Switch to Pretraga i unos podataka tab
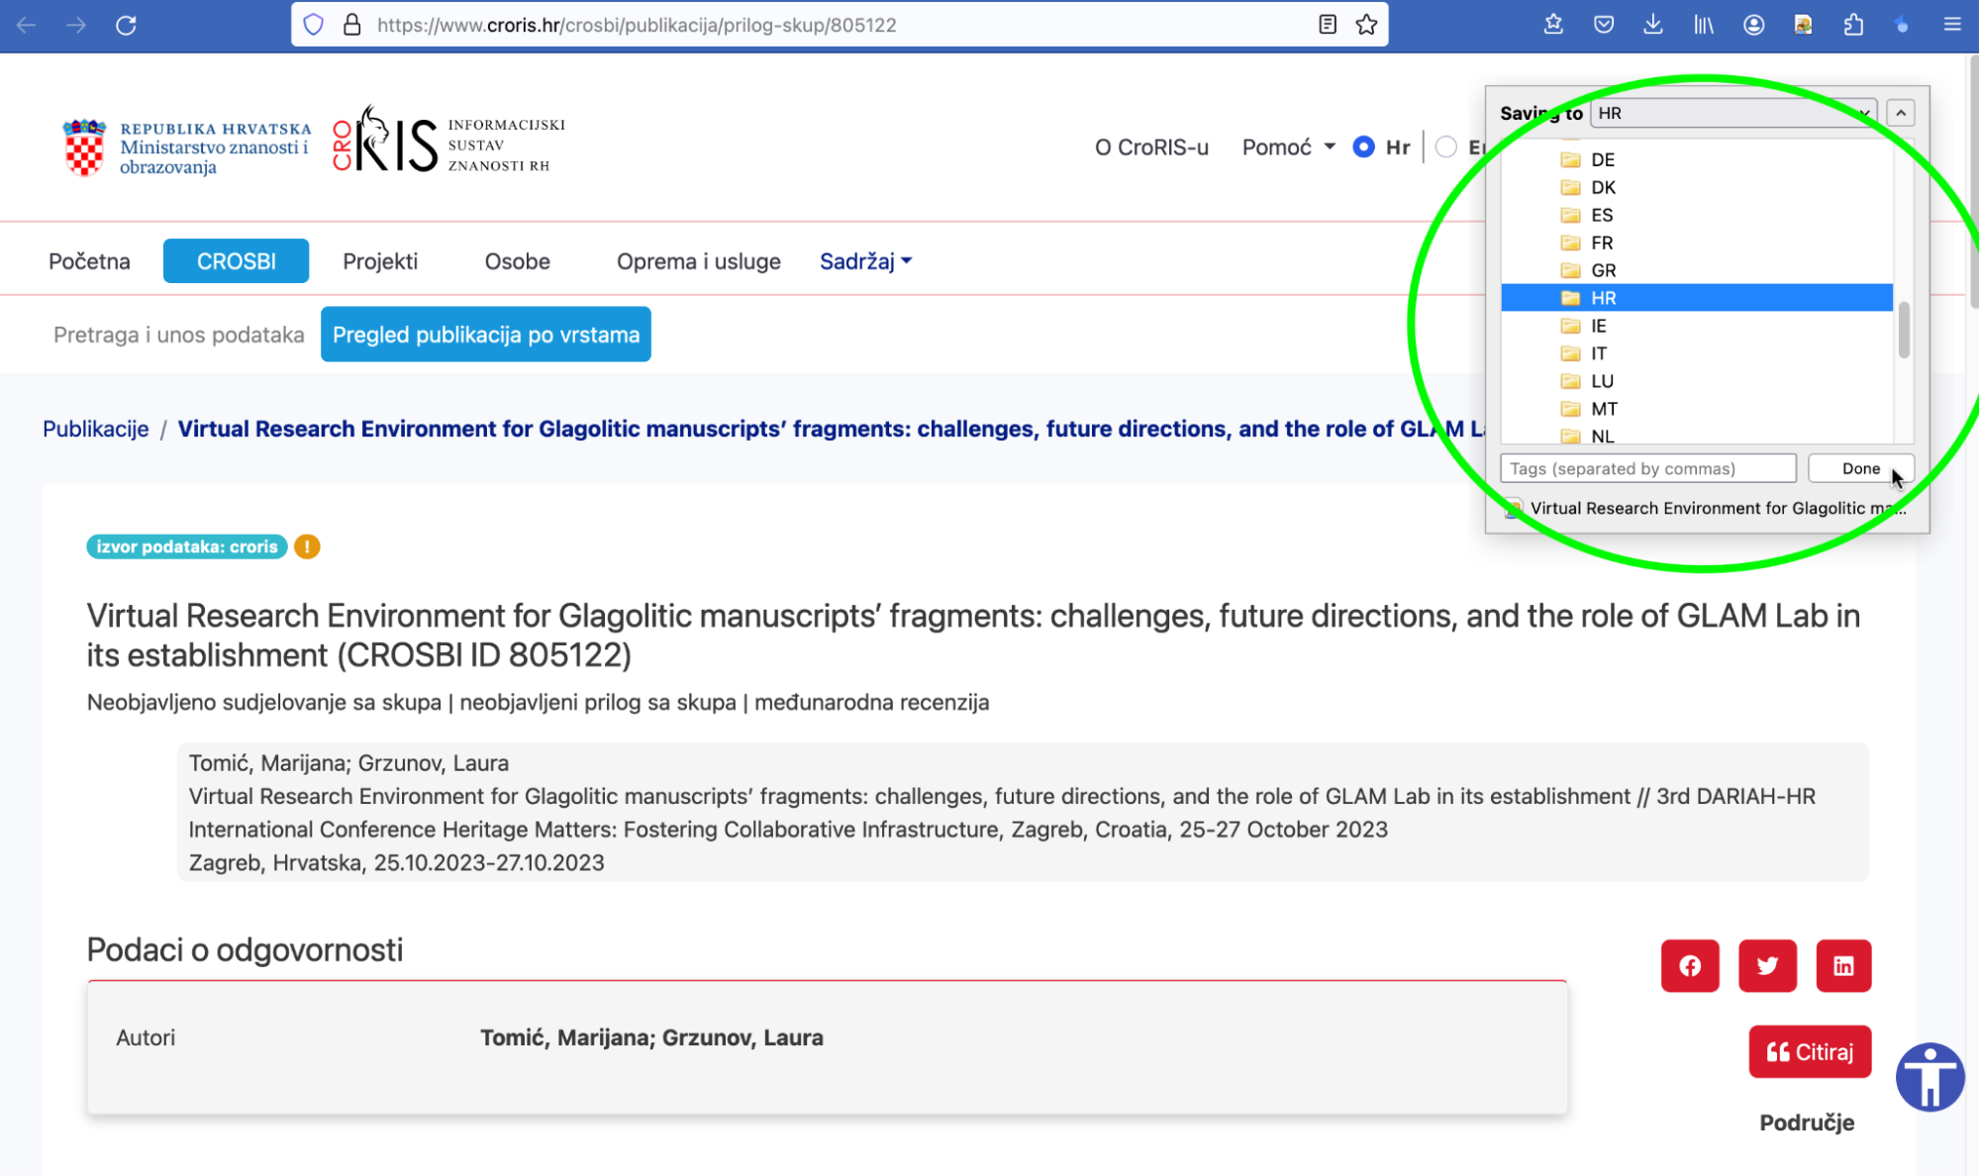 tap(178, 335)
